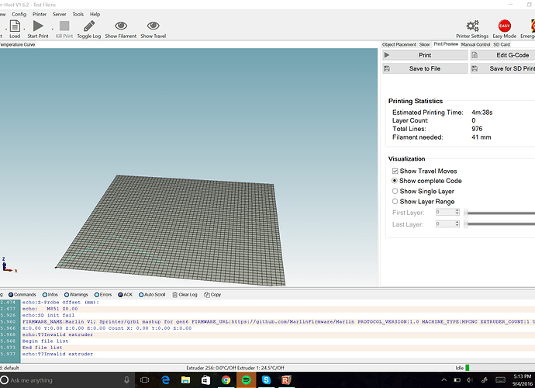This screenshot has width=535, height=388.
Task: Click the Edit G-Code button
Action: (502, 55)
